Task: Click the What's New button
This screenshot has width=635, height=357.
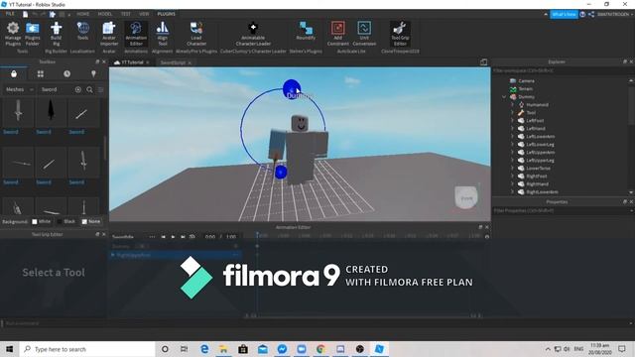Action: (564, 14)
